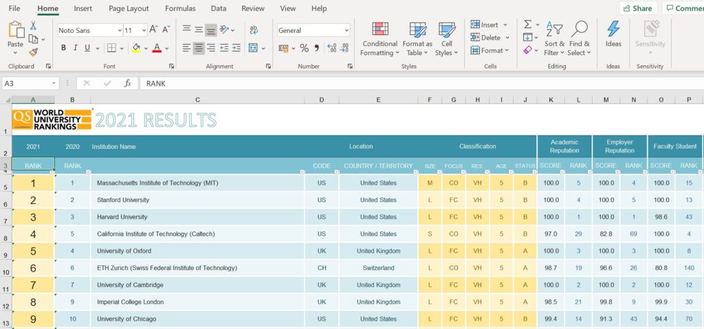Screen dimensions: 704x329
Task: Toggle Underline formatting
Action: 87,48
